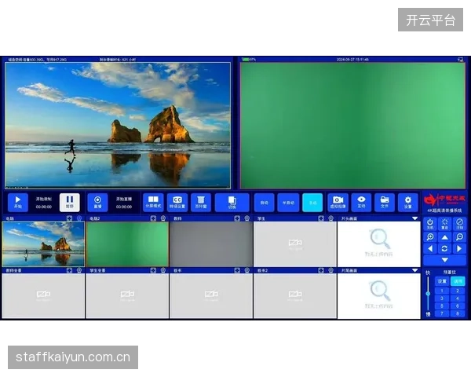This screenshot has width=471, height=377.
Task: Click camera control icon on 电脑2 header
Action: (x=163, y=218)
